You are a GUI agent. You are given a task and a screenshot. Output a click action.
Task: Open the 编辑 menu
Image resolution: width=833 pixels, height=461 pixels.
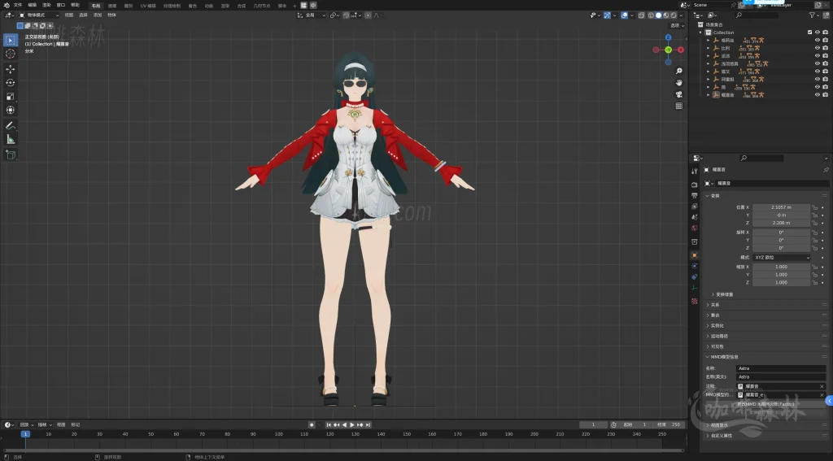pyautogui.click(x=32, y=5)
